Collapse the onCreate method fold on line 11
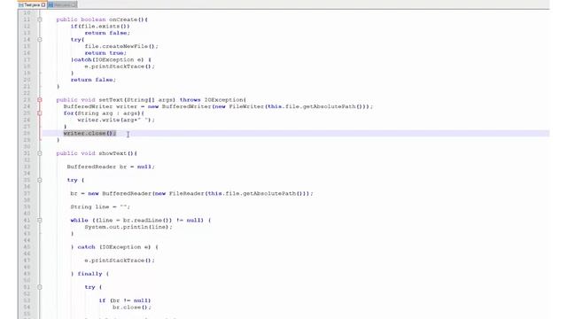The height and width of the screenshot is (319, 567). point(39,19)
